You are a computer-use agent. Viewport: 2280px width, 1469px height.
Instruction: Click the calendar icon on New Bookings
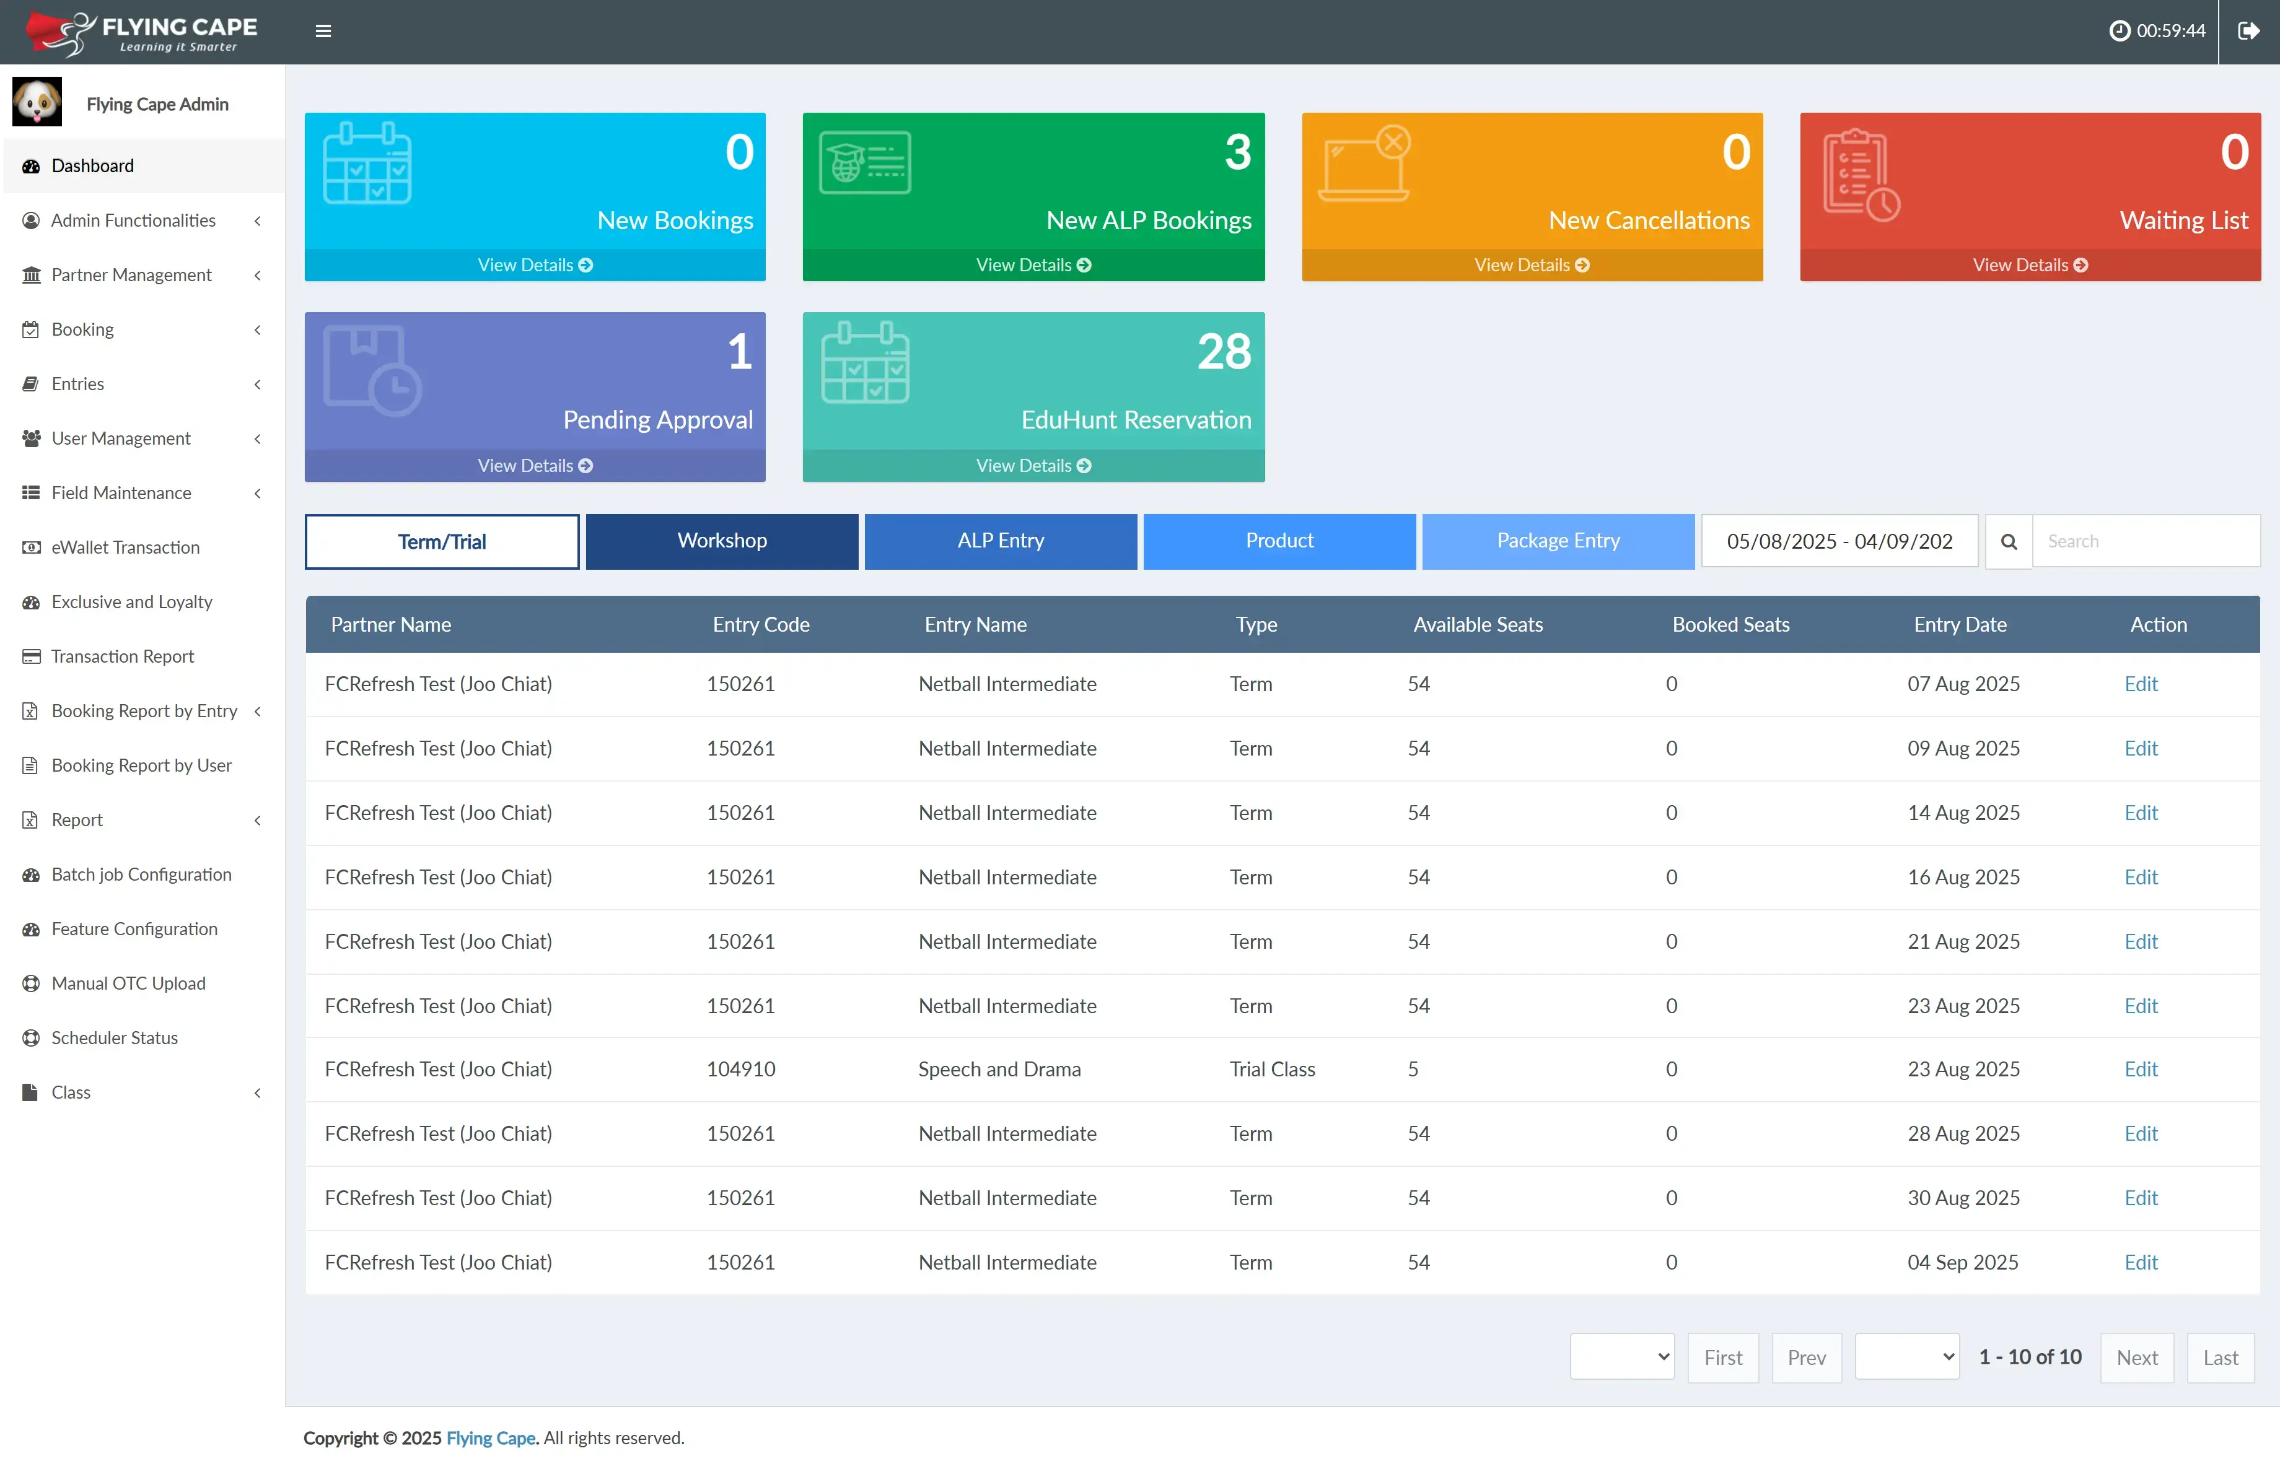[x=367, y=163]
